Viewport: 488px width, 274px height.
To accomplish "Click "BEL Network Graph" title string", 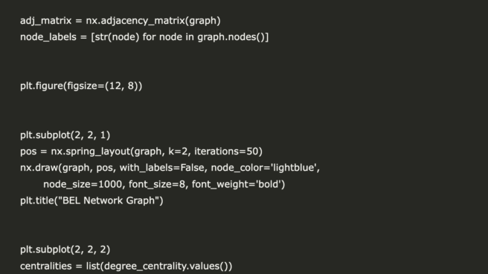I will (x=109, y=200).
